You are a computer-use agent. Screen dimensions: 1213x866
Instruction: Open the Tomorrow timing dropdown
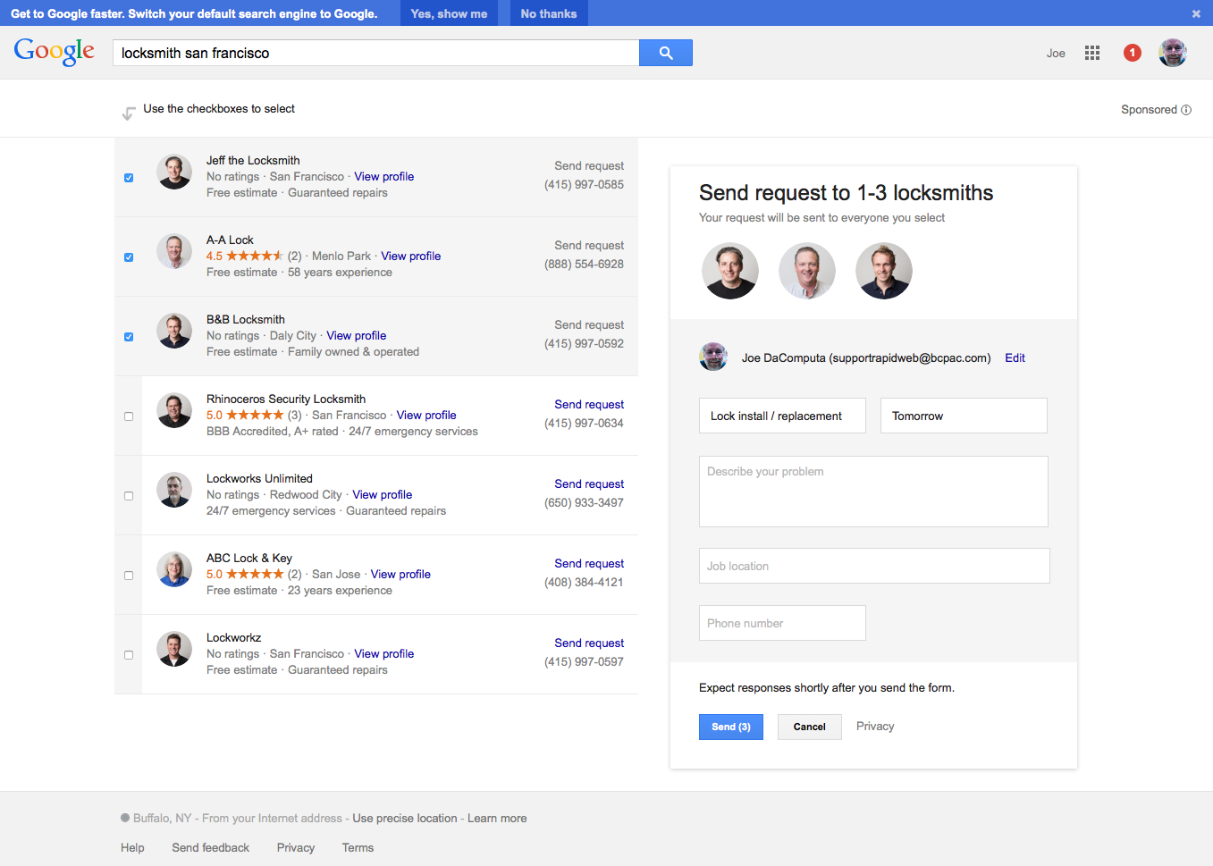[x=964, y=416]
